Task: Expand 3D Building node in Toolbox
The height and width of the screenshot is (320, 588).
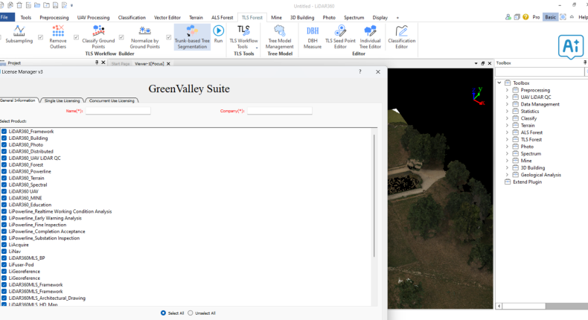Action: [507, 167]
